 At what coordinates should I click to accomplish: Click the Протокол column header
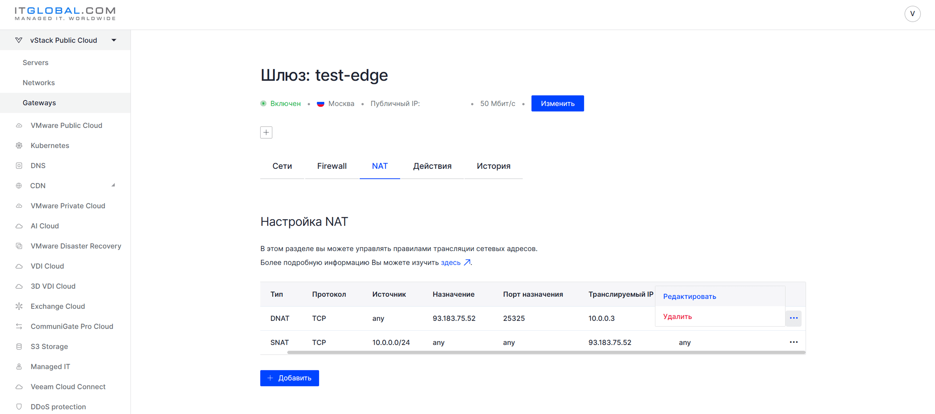tap(329, 294)
